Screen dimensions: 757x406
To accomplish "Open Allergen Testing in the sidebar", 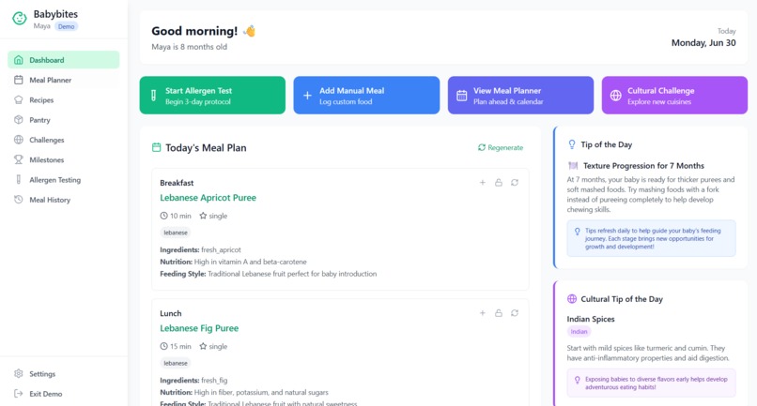I will (63, 180).
